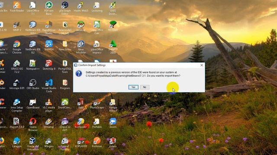The height and width of the screenshot is (155, 277).
Task: Open GRASS GIS 7.2.2 shortcut
Action: point(17,66)
